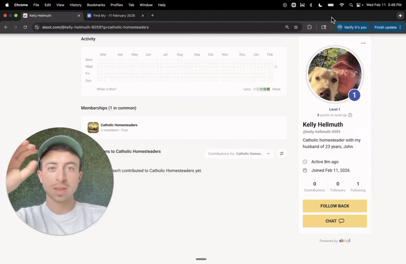Reload the page with the refresh arrow

pos(25,27)
